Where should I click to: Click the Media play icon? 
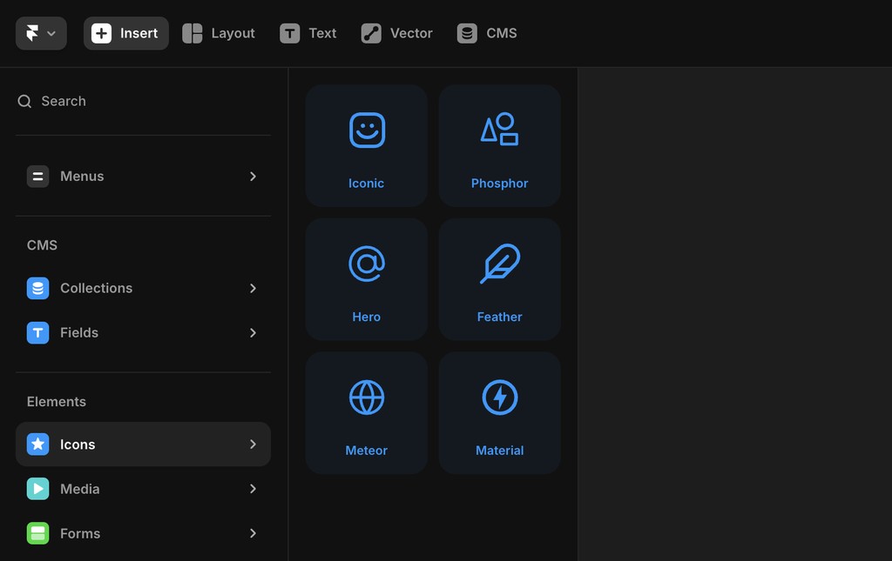click(37, 489)
